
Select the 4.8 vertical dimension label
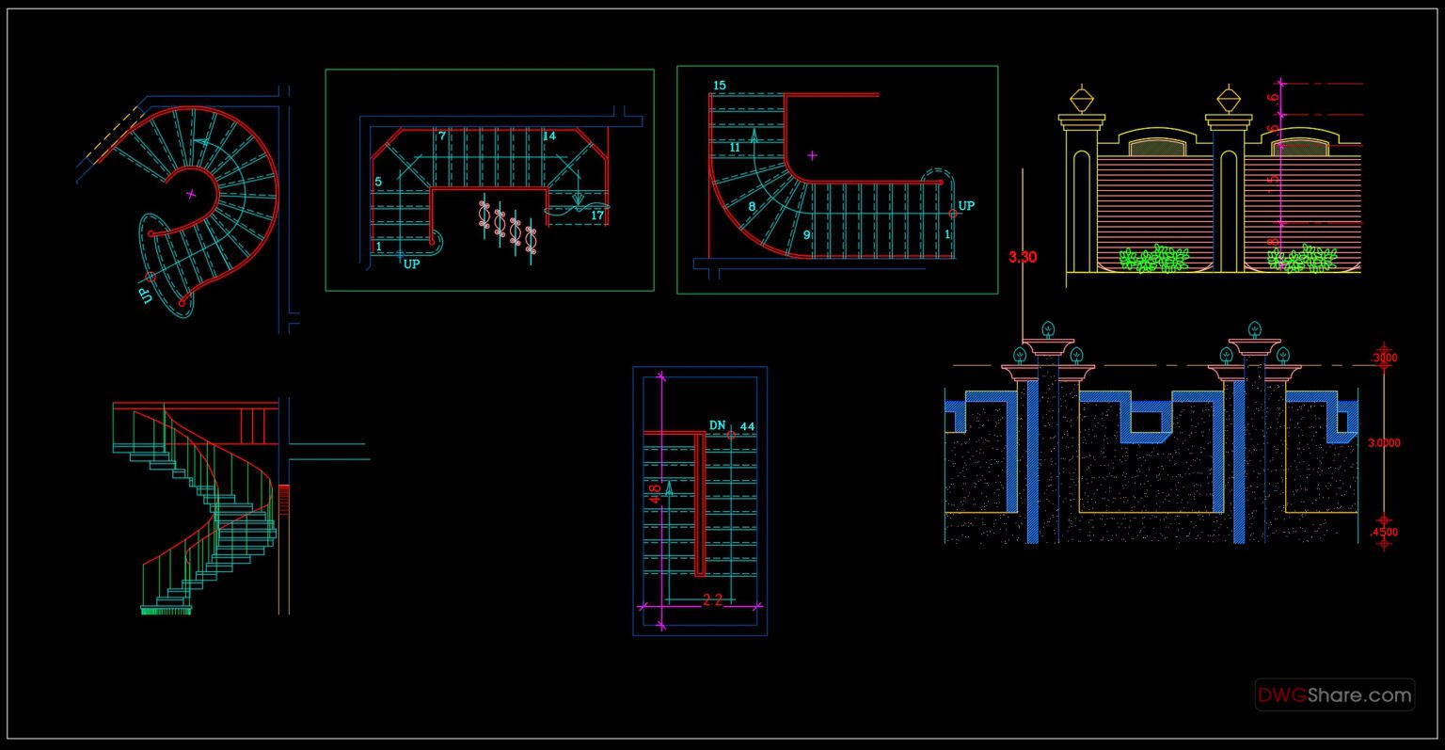pos(654,491)
